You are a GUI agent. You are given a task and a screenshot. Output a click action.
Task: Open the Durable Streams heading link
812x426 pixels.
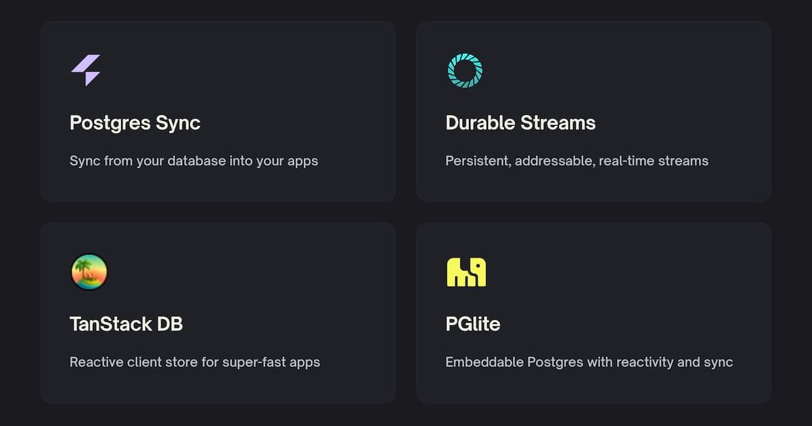tap(520, 123)
